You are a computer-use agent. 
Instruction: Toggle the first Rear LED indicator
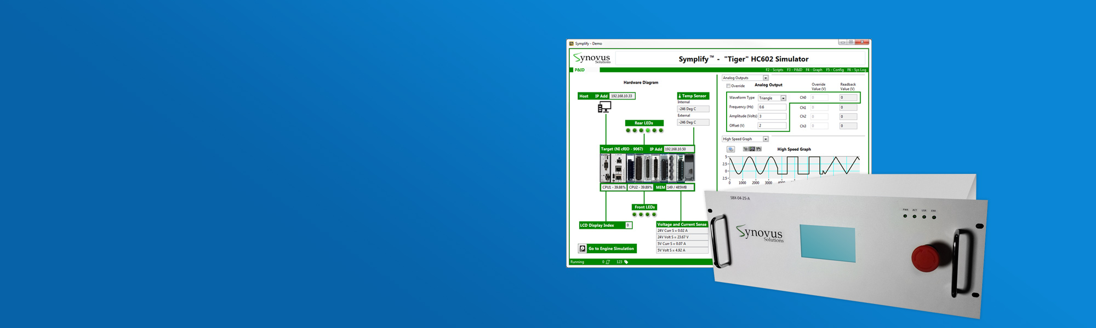(628, 131)
